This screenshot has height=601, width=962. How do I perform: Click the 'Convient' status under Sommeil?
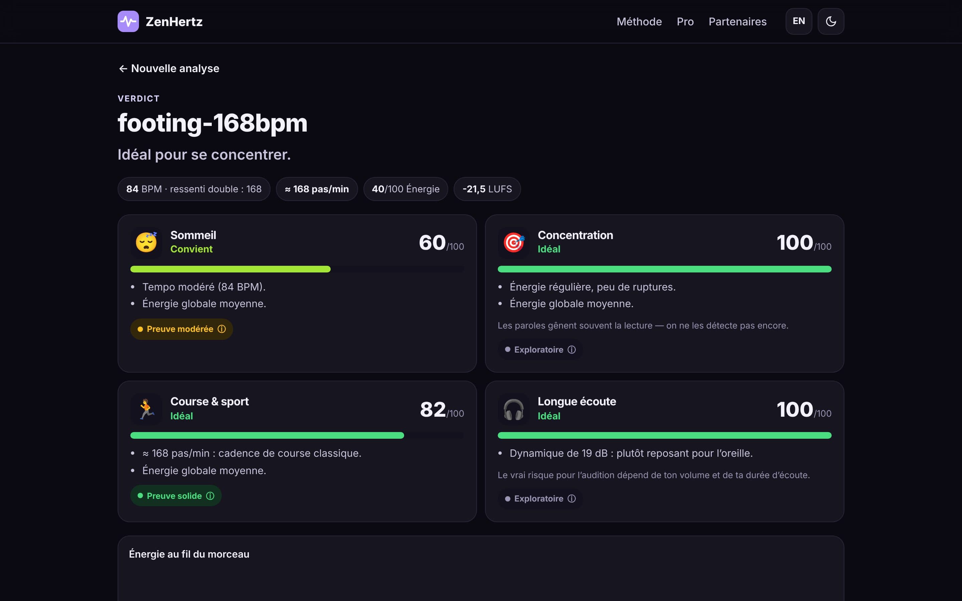192,249
